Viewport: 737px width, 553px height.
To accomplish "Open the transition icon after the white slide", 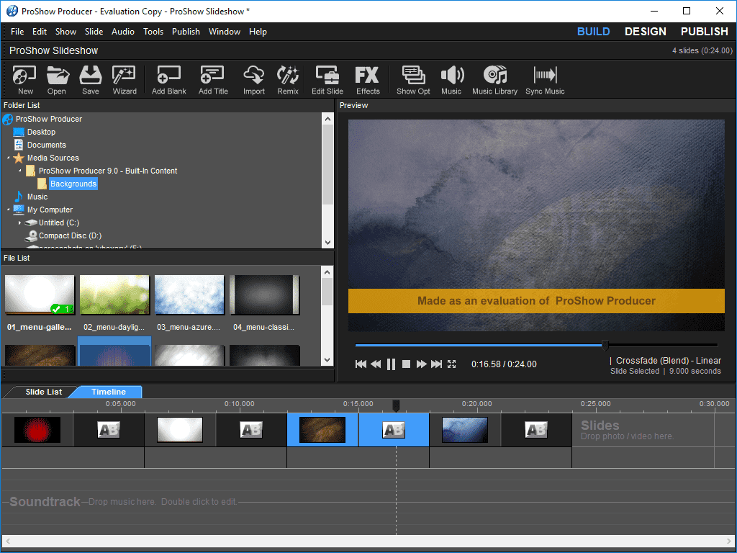I will tap(251, 430).
